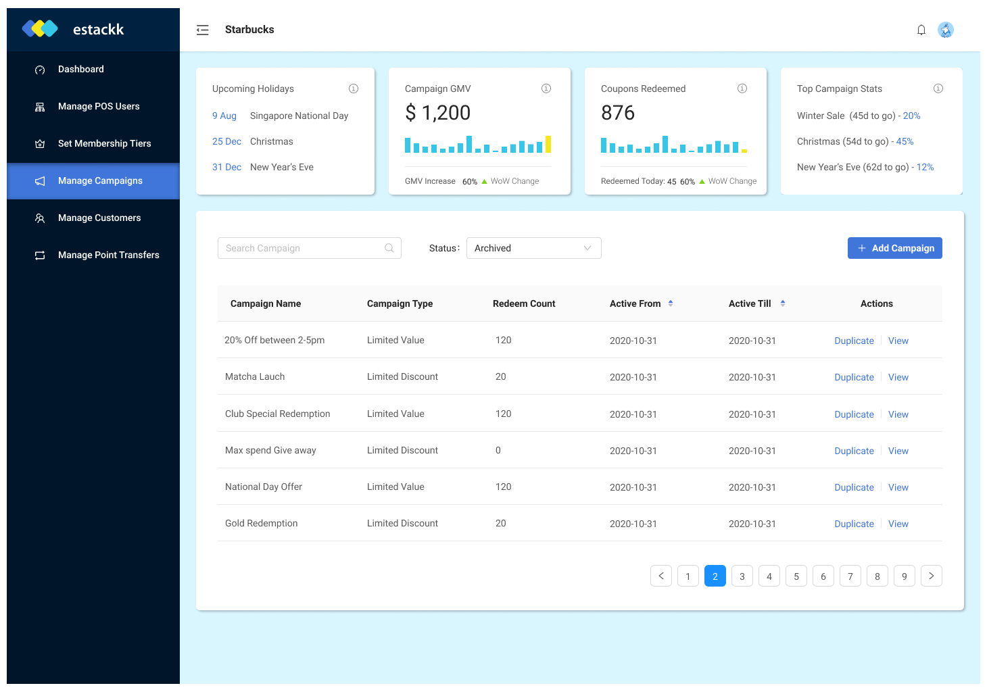Open Manage Customers in the sidebar
Screen dimensions: 987x692
tap(99, 218)
